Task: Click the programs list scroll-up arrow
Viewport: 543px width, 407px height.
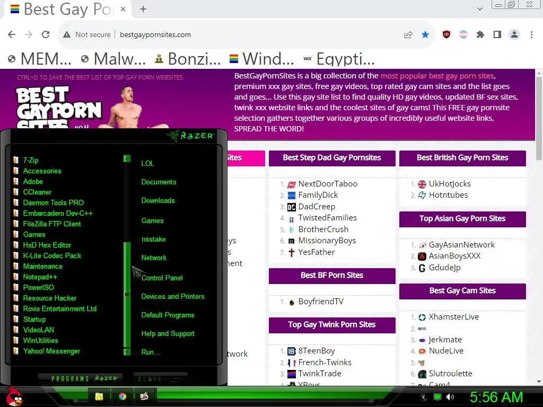Action: coord(127,158)
